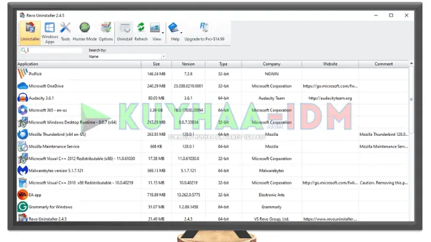Click the Mozilla Maintenance Service icon

(23, 146)
